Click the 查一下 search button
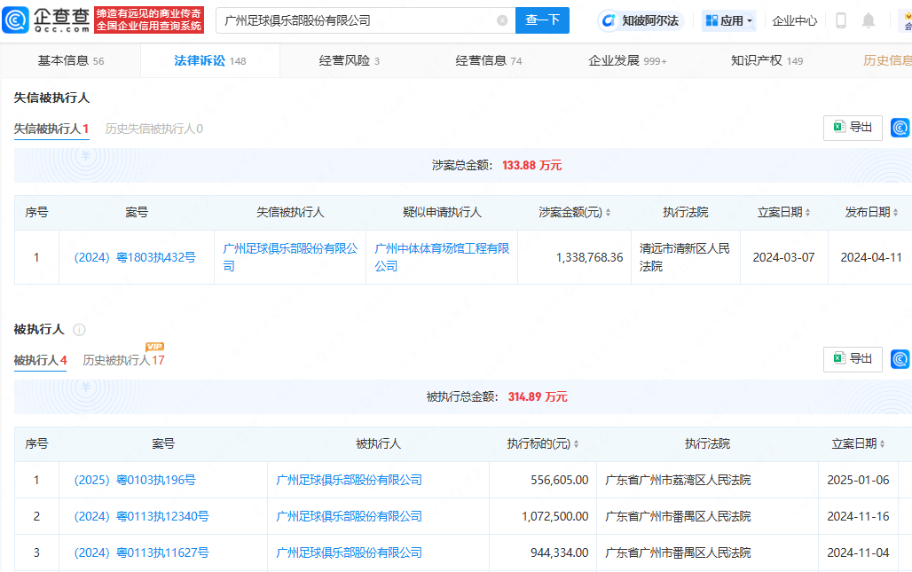Screen dimensions: 912x572 click(542, 20)
